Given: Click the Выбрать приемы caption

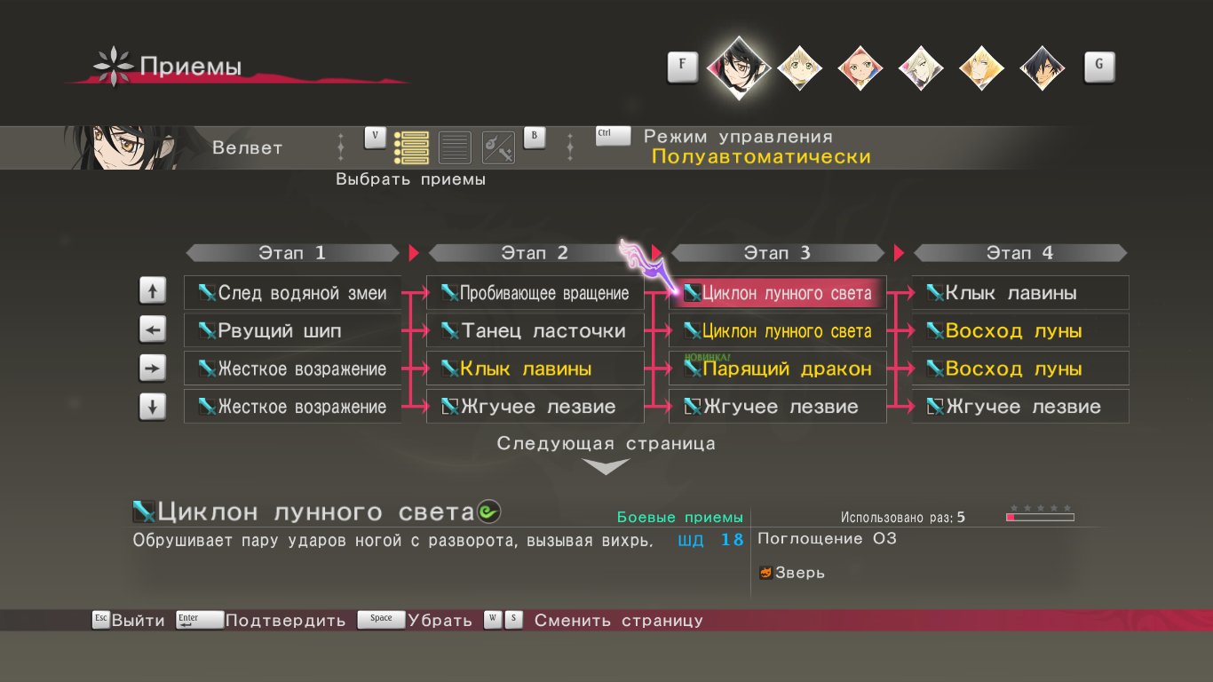Looking at the screenshot, I should (410, 179).
